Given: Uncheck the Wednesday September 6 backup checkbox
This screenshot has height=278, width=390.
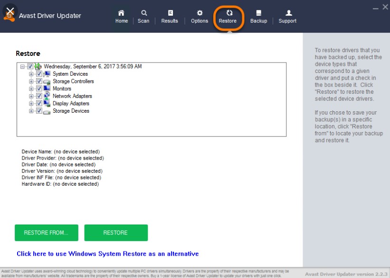Looking at the screenshot, I should click(x=30, y=66).
